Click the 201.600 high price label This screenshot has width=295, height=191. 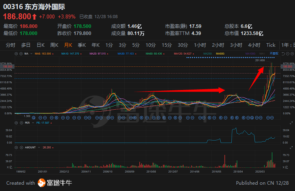(260, 61)
